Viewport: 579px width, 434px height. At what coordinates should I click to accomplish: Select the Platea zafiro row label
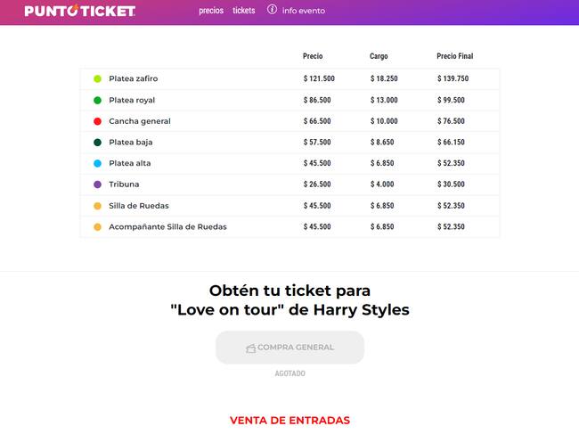133,78
